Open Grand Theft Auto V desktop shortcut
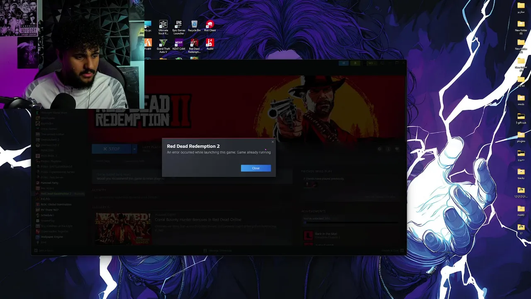The image size is (531, 299). (x=163, y=46)
